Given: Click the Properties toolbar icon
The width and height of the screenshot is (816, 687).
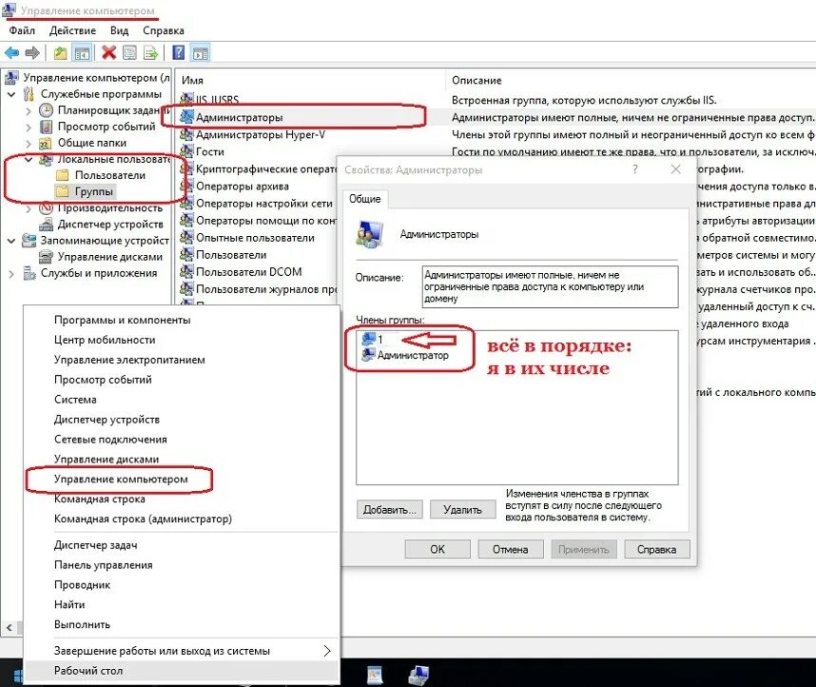Looking at the screenshot, I should pyautogui.click(x=129, y=52).
